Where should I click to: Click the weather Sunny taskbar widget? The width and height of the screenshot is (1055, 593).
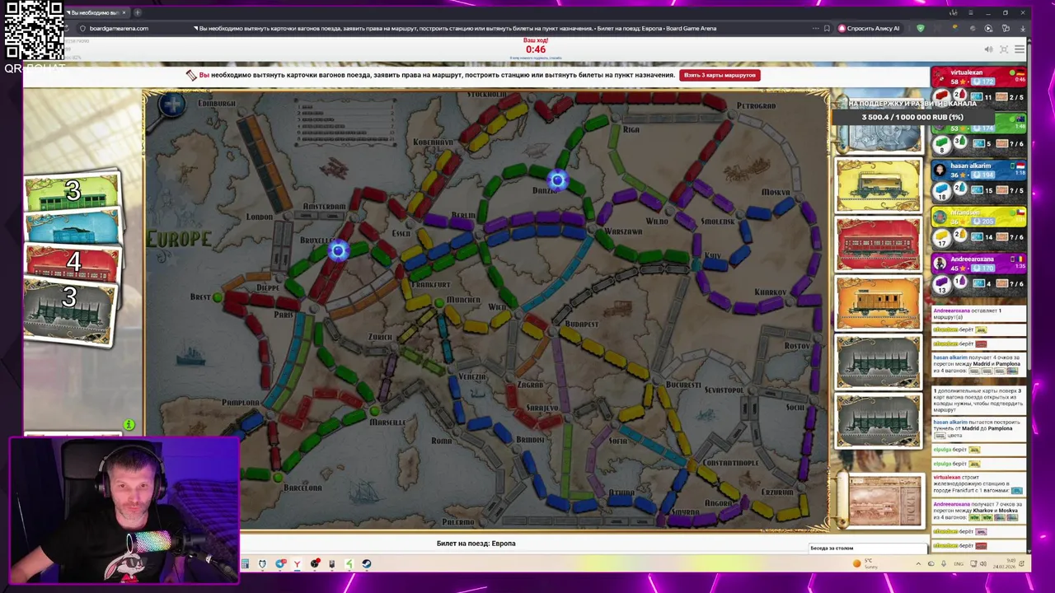tap(866, 563)
